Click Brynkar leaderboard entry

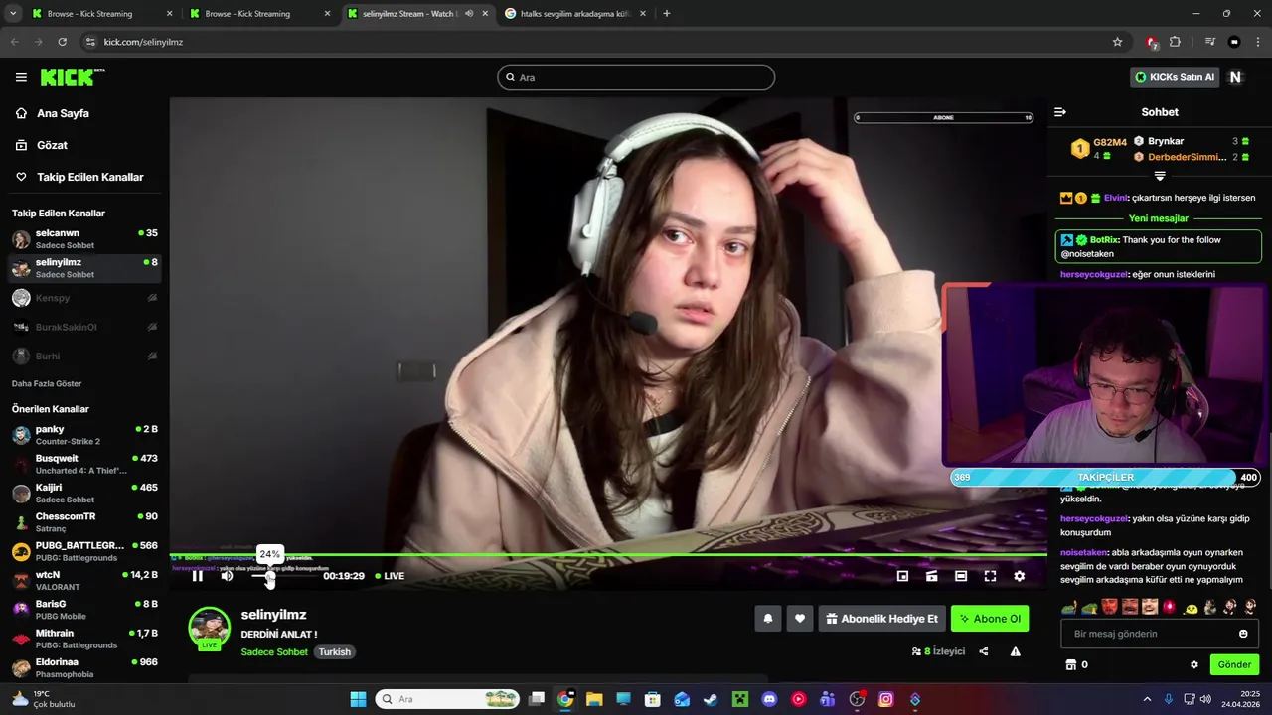(x=1191, y=141)
